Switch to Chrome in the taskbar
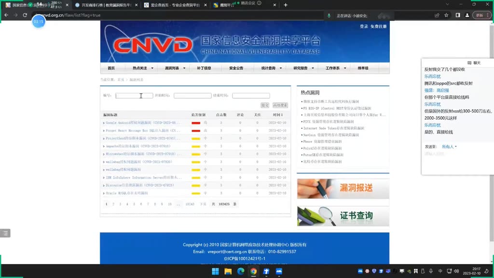 tap(253, 271)
